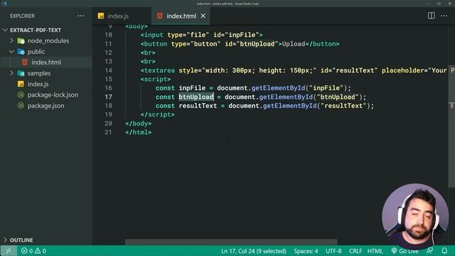The image size is (455, 256).
Task: Collapse the EXTRACT-PDF-TEXT project root
Action: point(5,30)
